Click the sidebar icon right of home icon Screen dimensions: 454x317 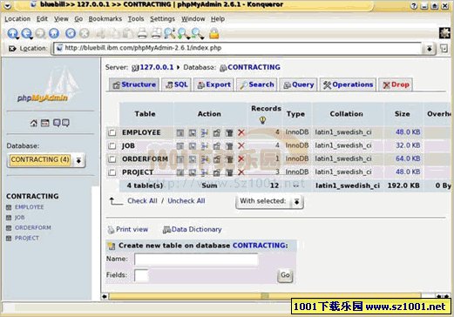pos(45,123)
